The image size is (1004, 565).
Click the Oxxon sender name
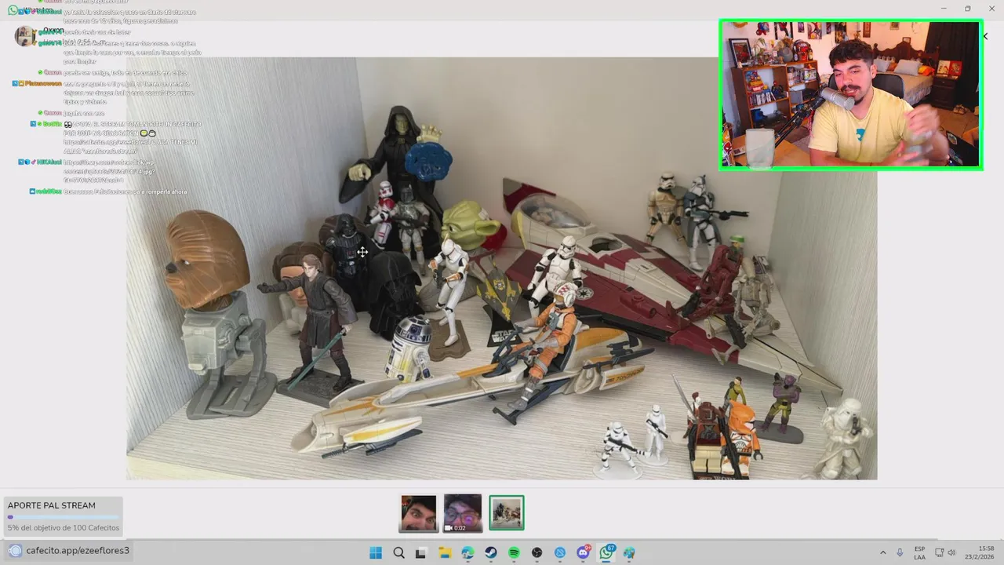(x=53, y=30)
